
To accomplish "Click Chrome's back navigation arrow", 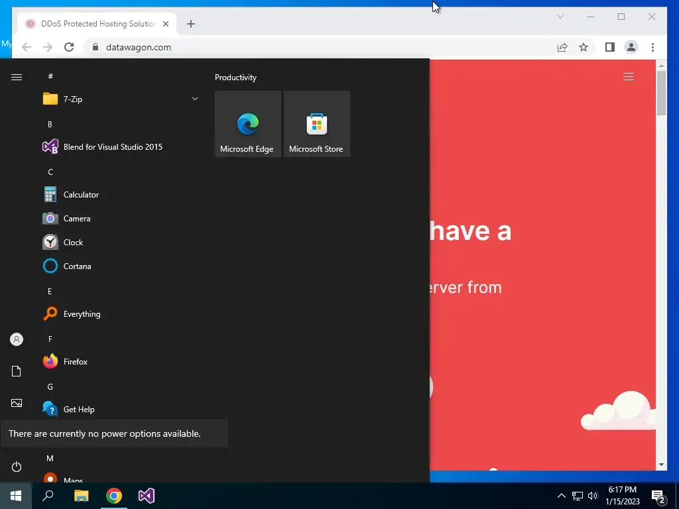I will pyautogui.click(x=27, y=47).
